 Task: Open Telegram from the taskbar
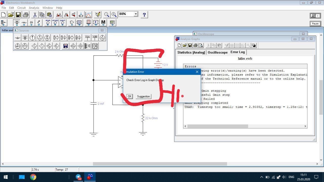[x=79, y=177]
